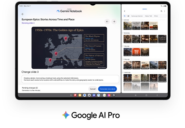Go back using the arrow under the clock
The width and height of the screenshot is (185, 128).
pyautogui.click(x=23, y=14)
